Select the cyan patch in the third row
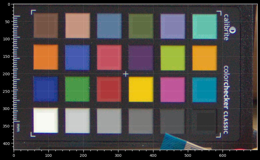The height and width of the screenshot is (160, 260). (x=205, y=90)
